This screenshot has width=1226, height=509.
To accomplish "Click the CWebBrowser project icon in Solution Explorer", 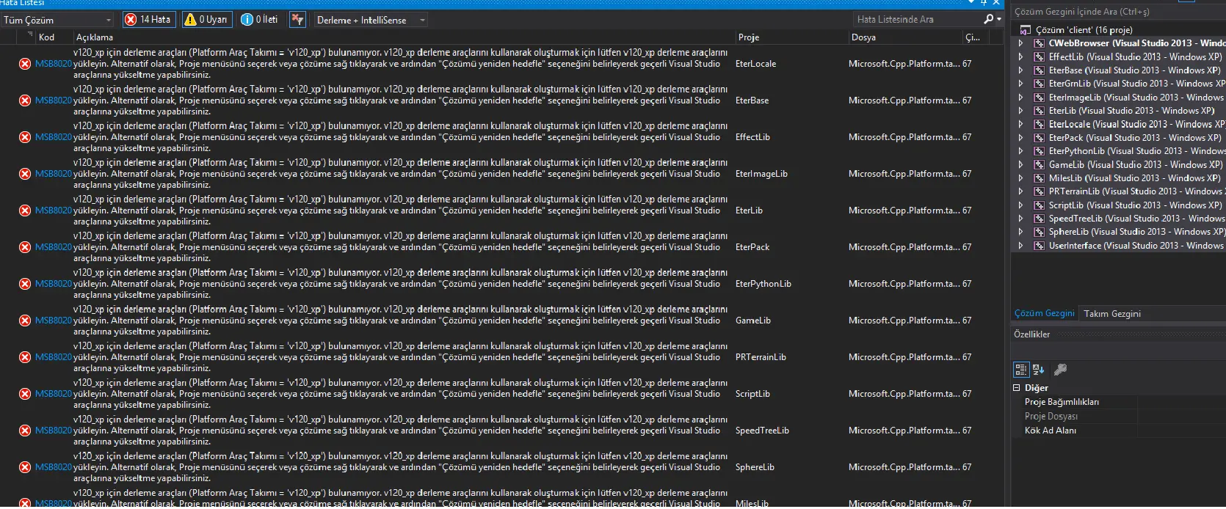I will pyautogui.click(x=1039, y=43).
